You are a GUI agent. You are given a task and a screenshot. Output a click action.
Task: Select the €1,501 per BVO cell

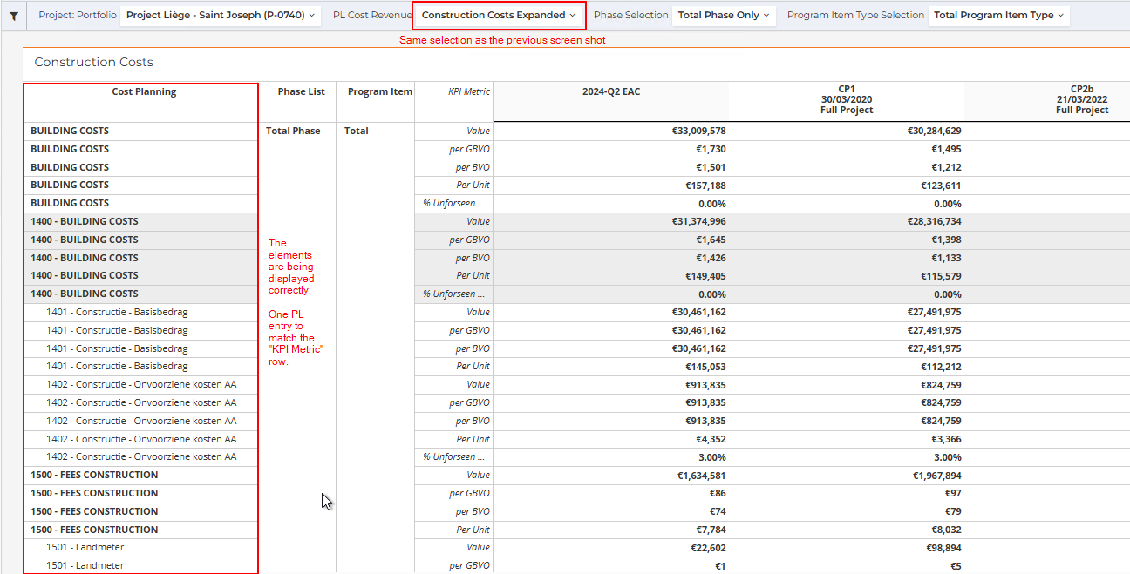click(x=711, y=167)
